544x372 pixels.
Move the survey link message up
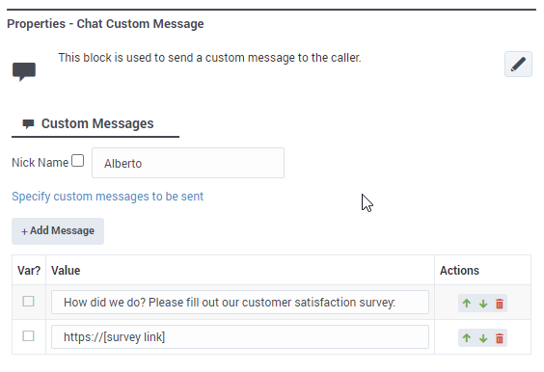(467, 338)
